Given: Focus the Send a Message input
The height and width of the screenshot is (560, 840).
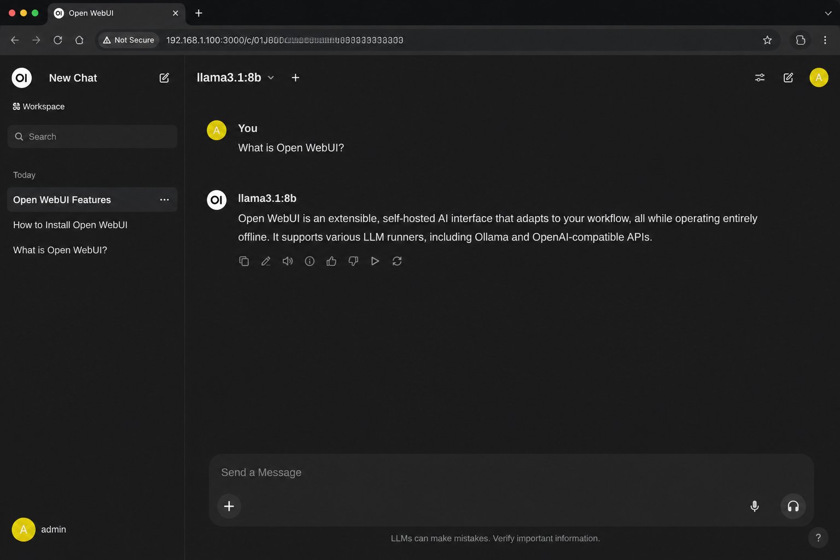Looking at the screenshot, I should coord(511,472).
